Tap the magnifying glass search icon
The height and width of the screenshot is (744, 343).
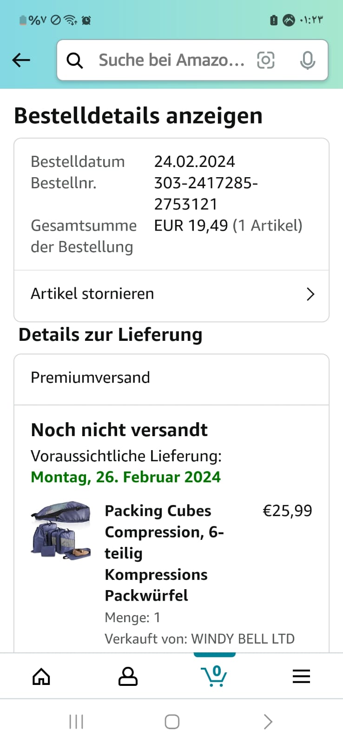coord(74,60)
